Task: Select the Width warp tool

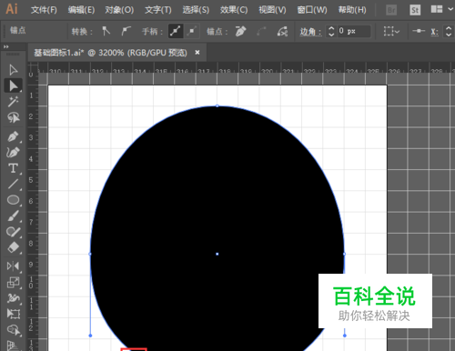Action: tap(13, 298)
